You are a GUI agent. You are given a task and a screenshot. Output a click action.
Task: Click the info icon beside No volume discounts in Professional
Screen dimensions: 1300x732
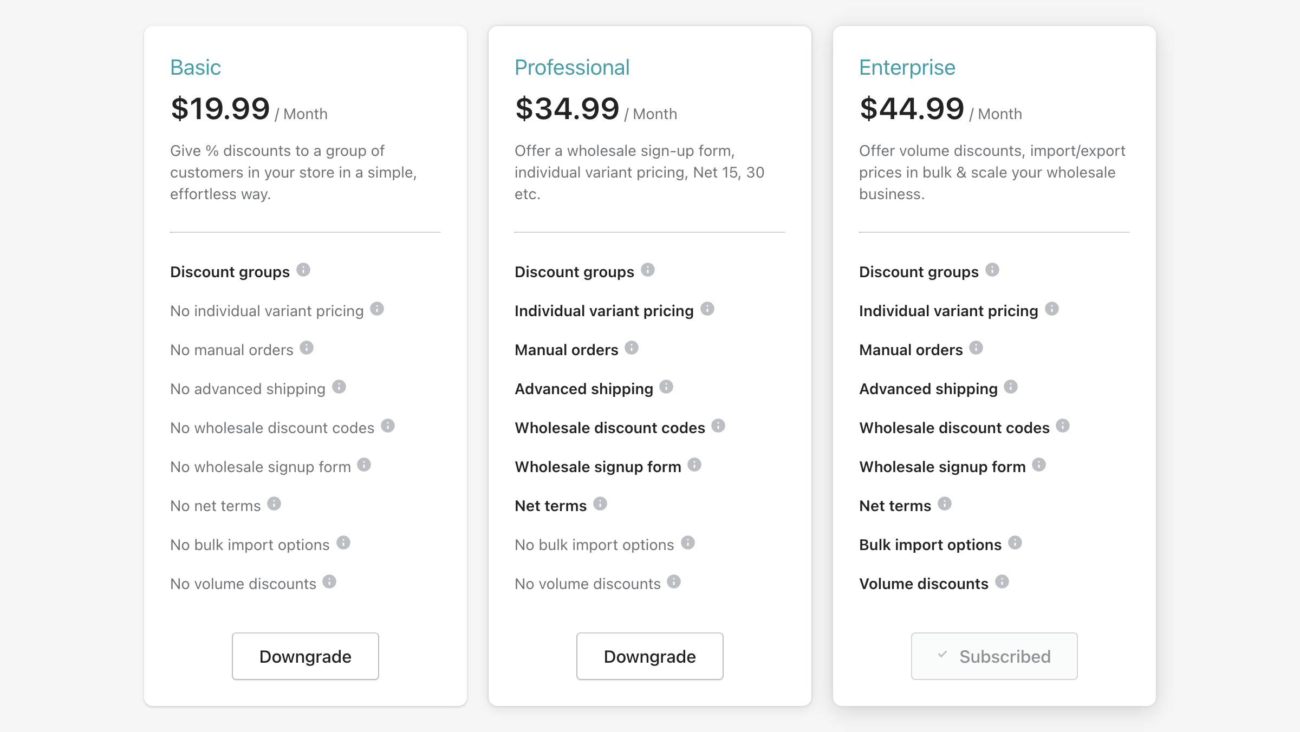[x=674, y=582]
